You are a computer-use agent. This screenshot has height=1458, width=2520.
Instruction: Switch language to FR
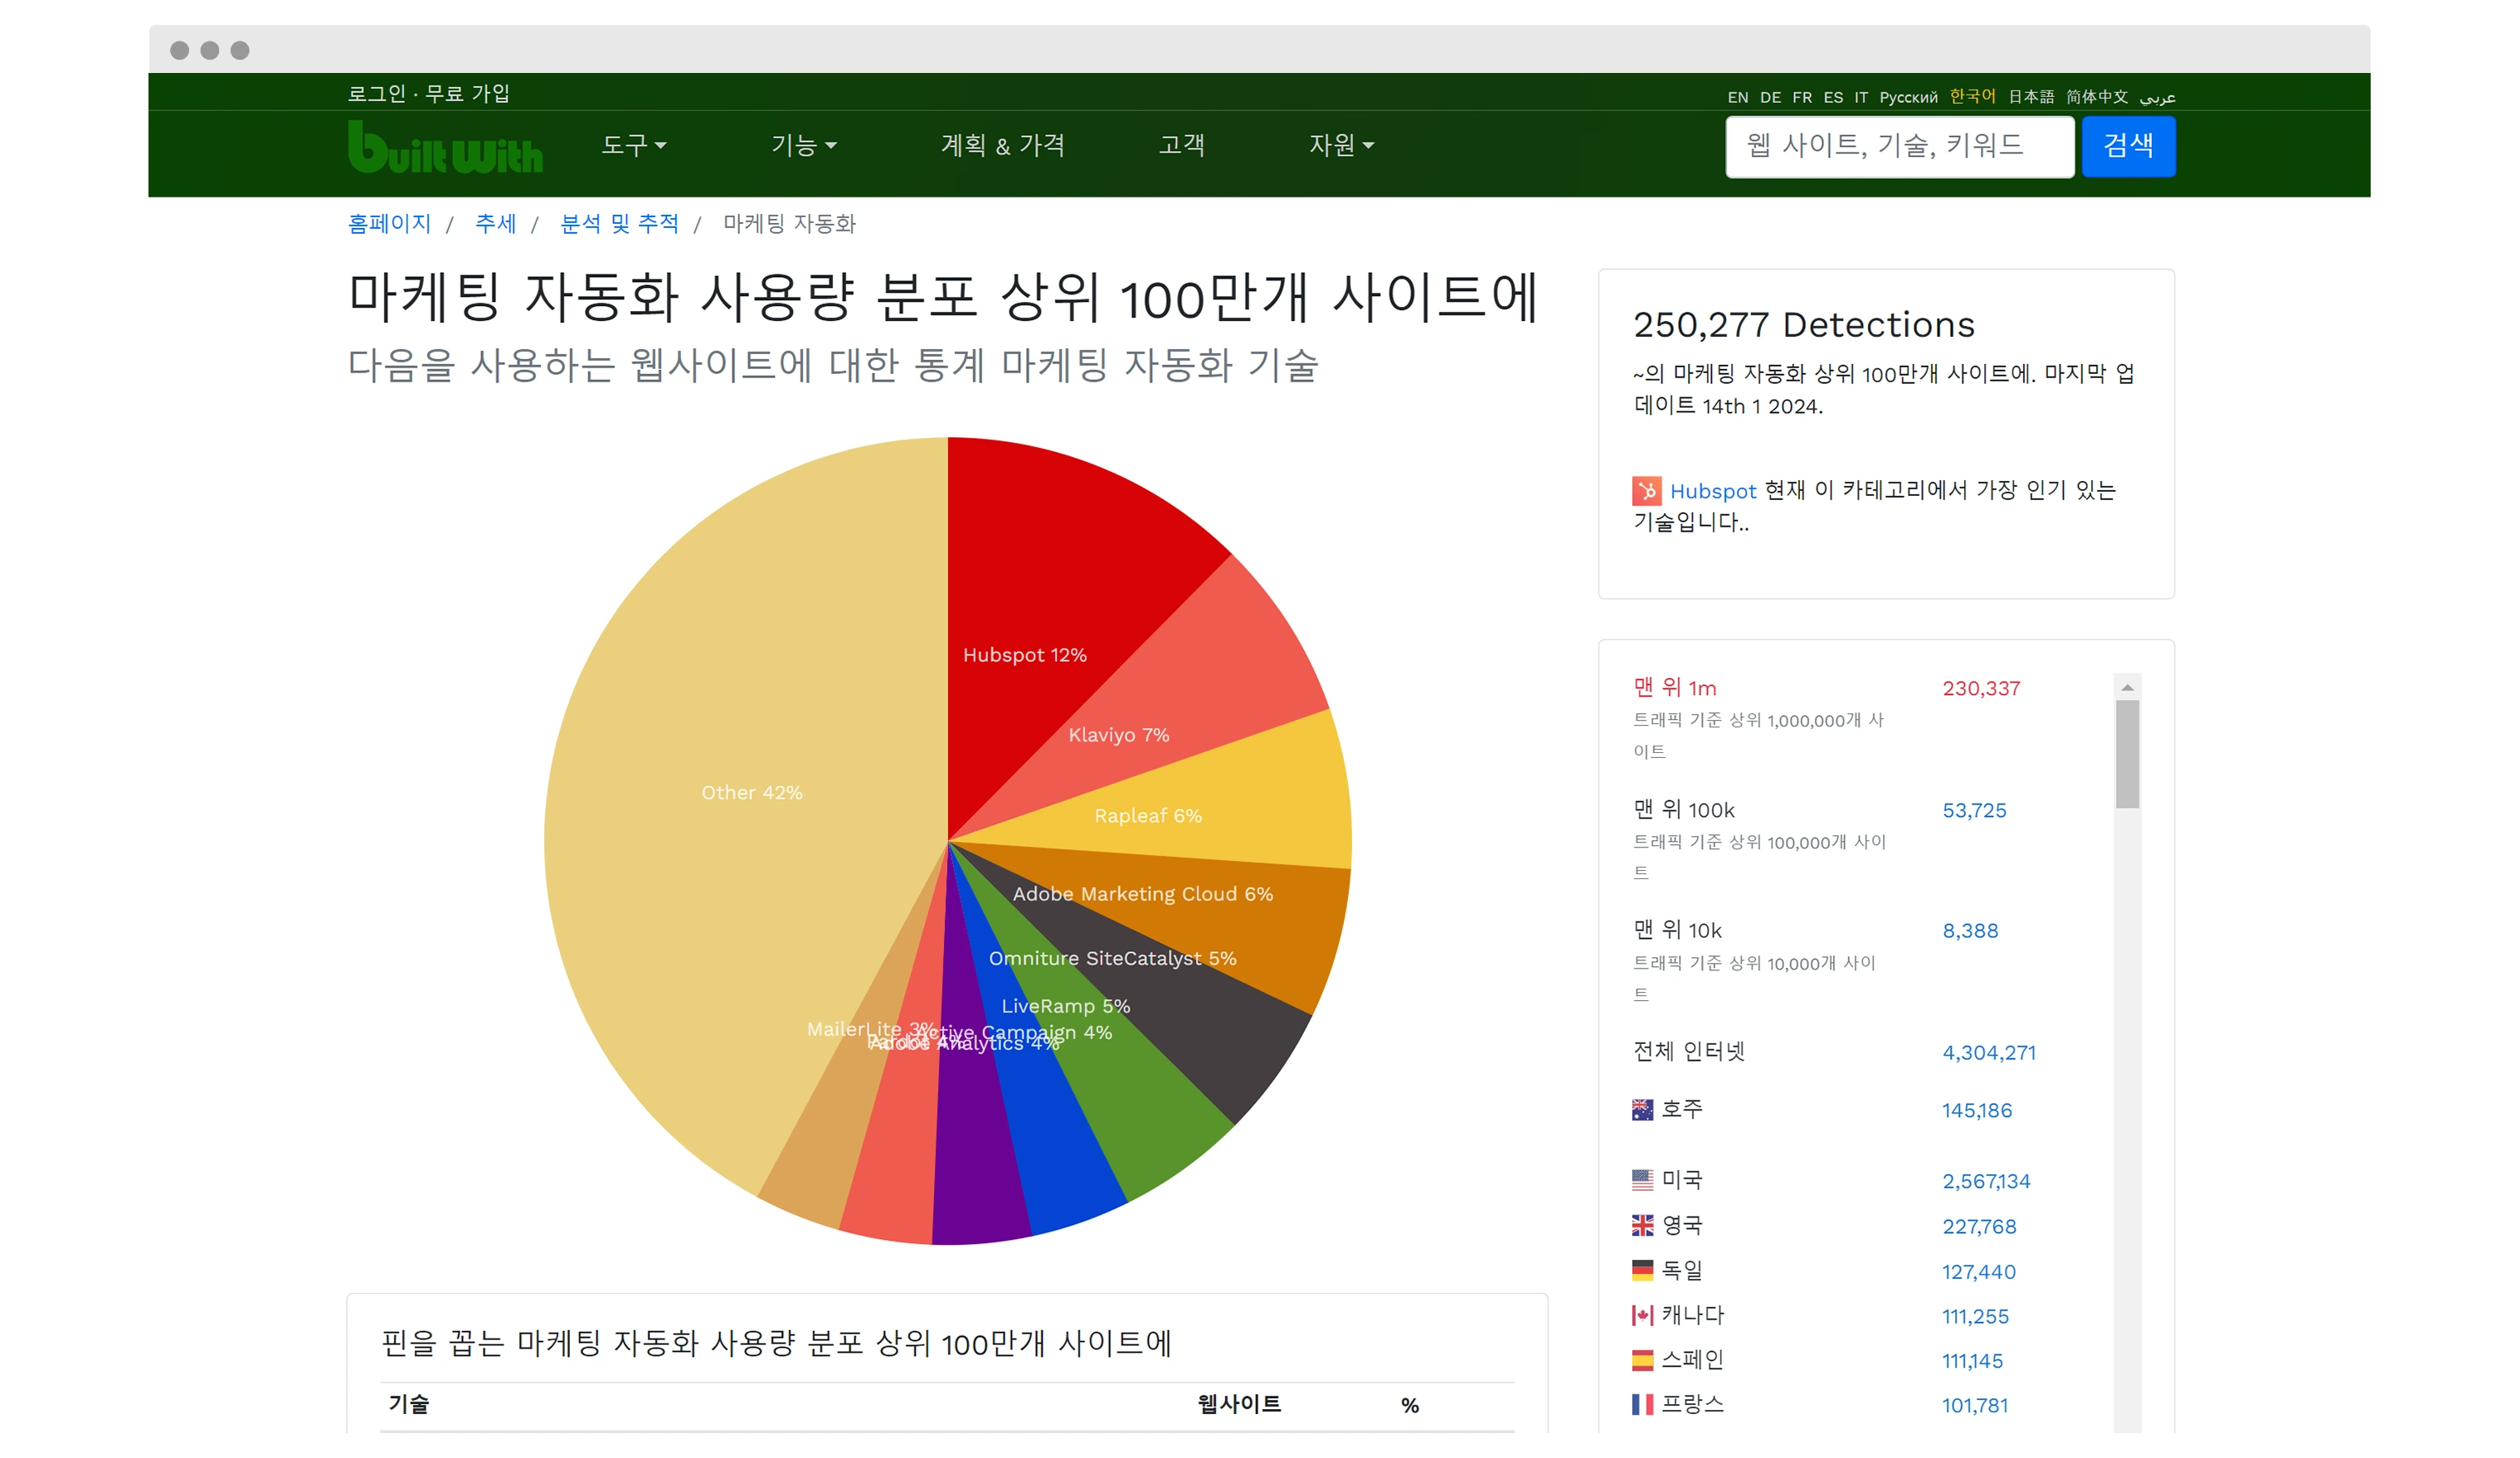pyautogui.click(x=1802, y=97)
